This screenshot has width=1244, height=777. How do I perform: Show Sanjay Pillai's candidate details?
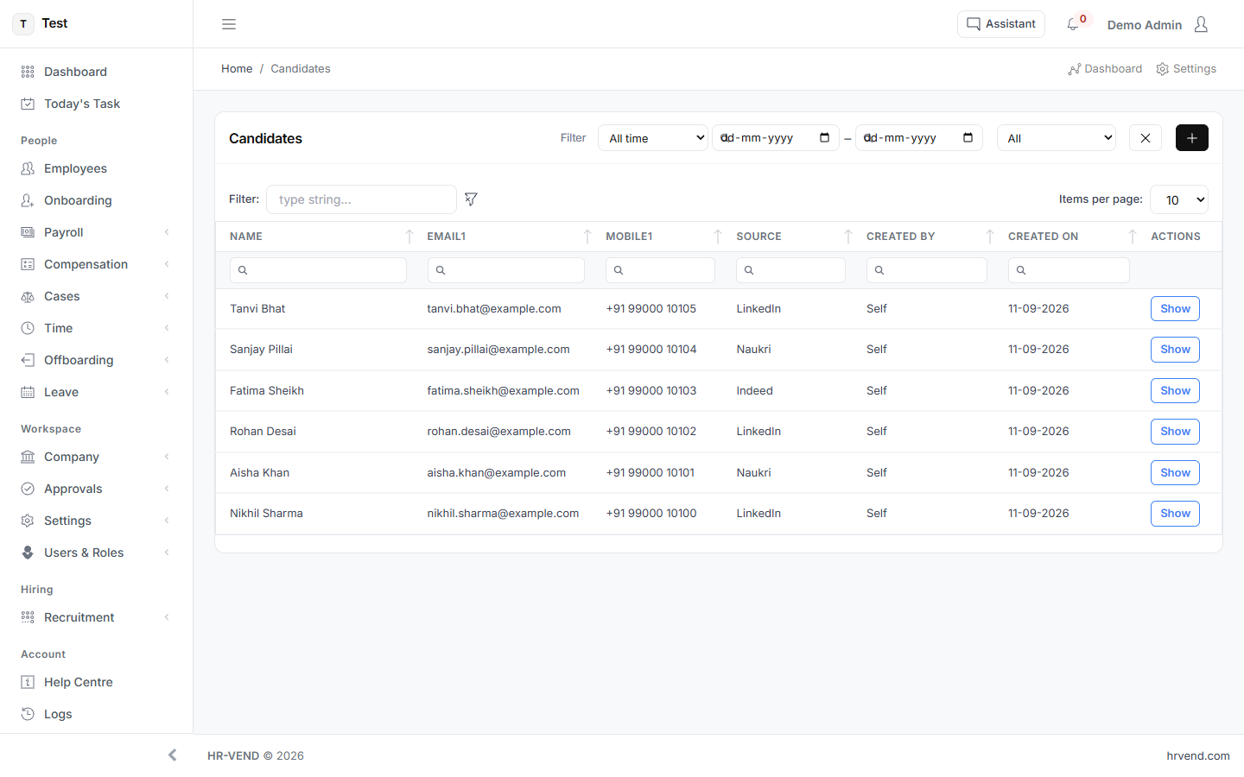1175,350
